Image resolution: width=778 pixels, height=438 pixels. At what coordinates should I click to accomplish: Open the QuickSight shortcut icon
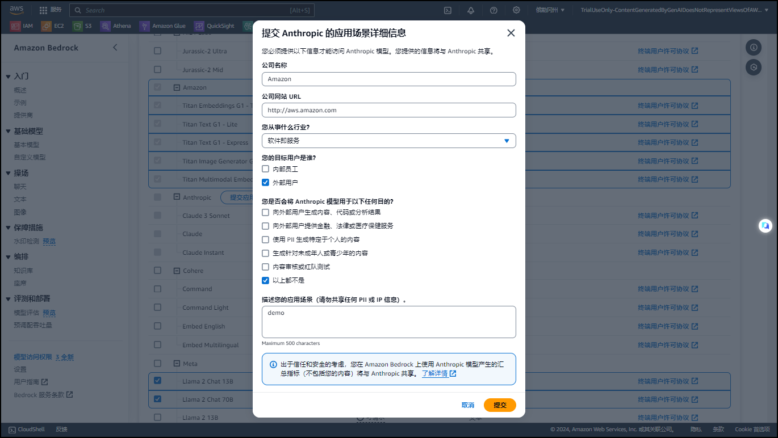pyautogui.click(x=199, y=26)
